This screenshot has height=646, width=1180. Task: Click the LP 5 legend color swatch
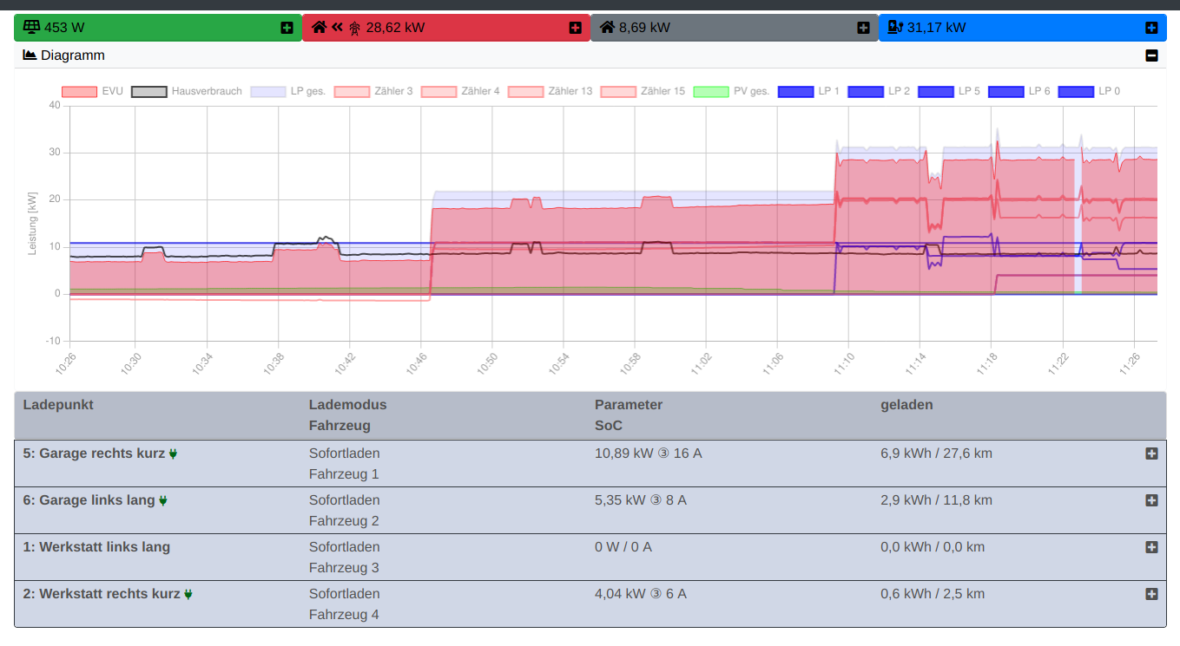(935, 91)
